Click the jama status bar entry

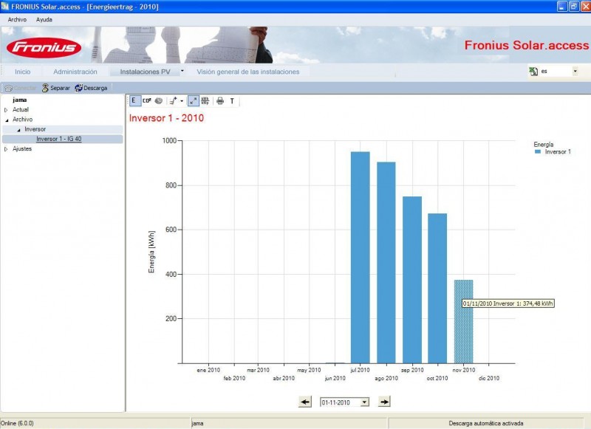[x=197, y=423]
